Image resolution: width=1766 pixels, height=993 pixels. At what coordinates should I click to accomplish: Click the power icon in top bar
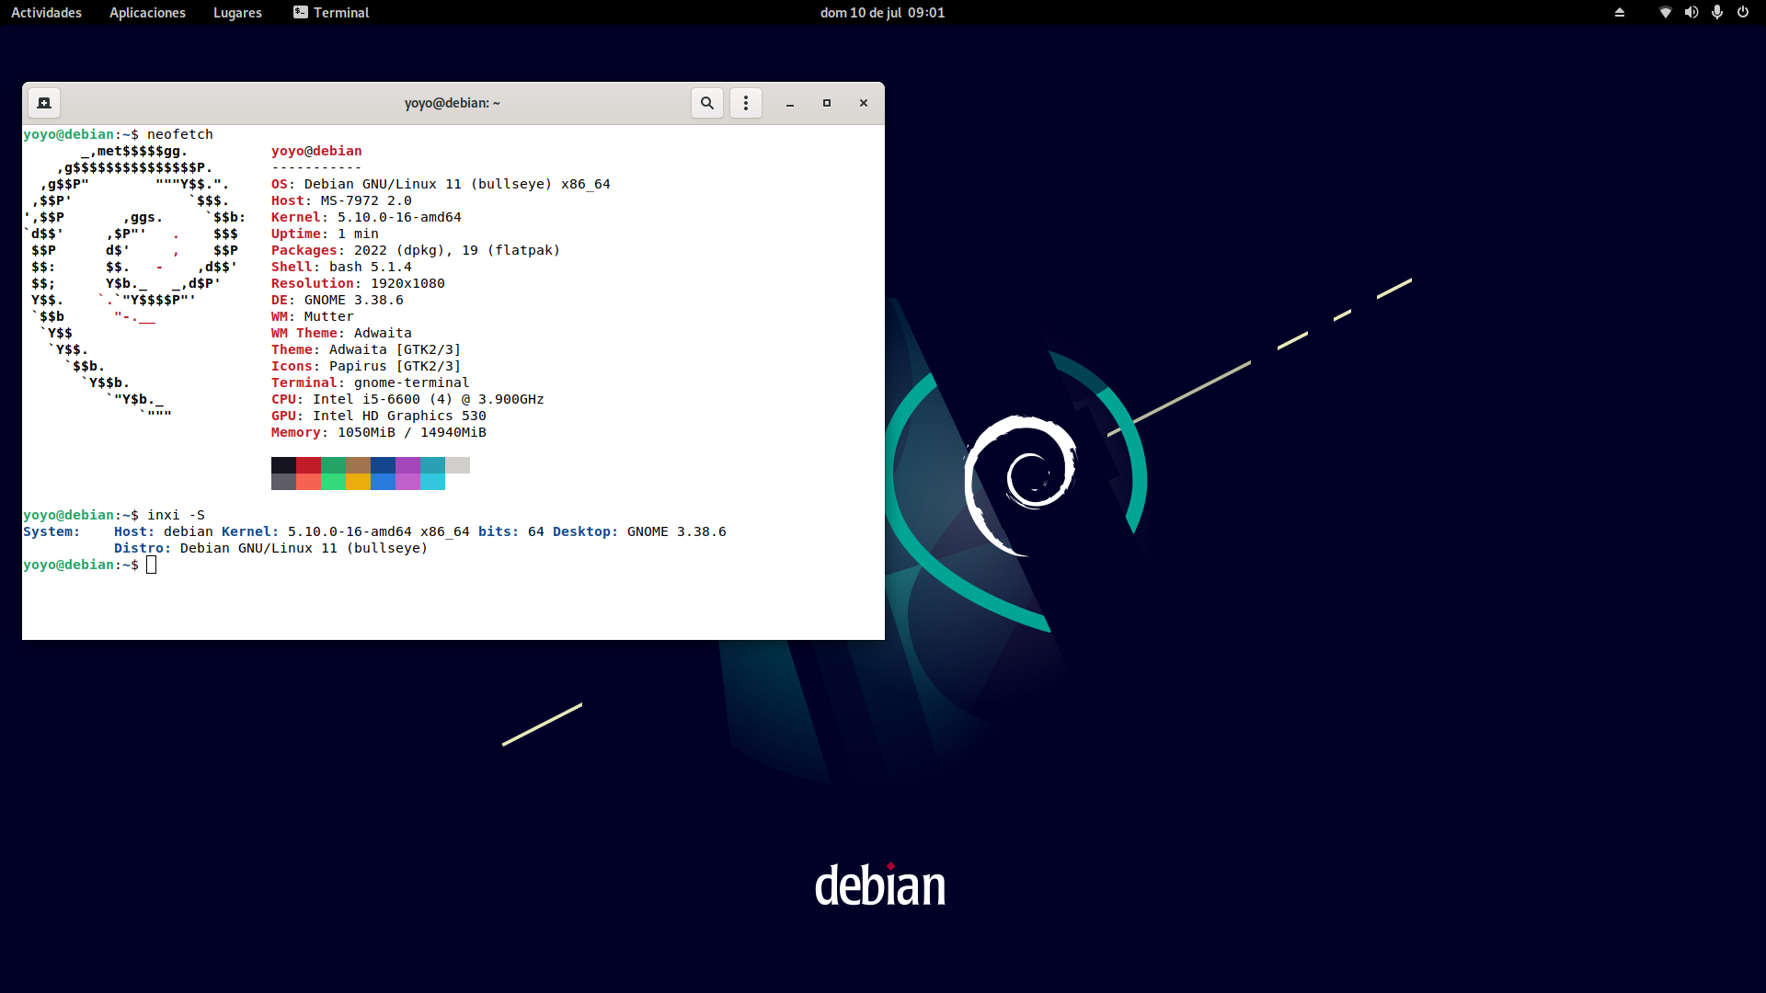tap(1742, 13)
